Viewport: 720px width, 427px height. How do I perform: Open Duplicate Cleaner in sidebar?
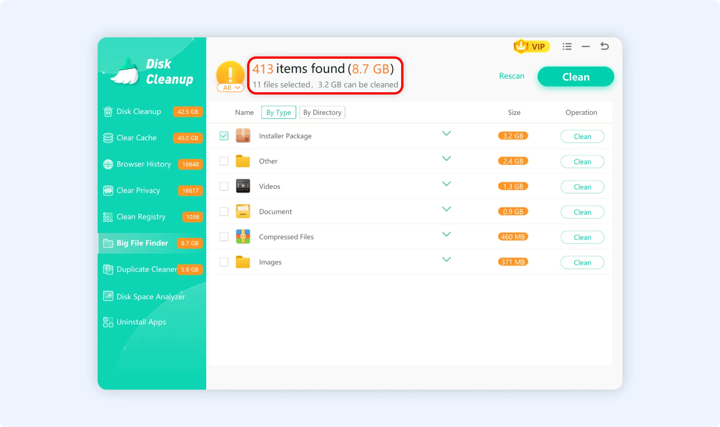[x=147, y=269]
